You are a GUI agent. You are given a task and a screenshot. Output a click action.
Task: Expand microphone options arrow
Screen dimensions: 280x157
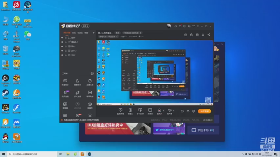[x=163, y=111]
